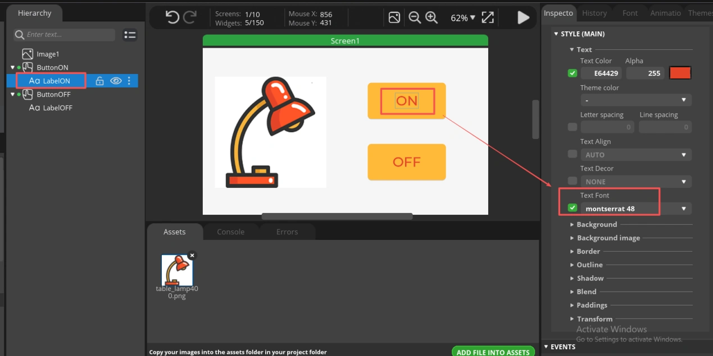Open the zoom percentage 62% dropdown
Viewport: 713px width, 356px height.
tap(463, 18)
